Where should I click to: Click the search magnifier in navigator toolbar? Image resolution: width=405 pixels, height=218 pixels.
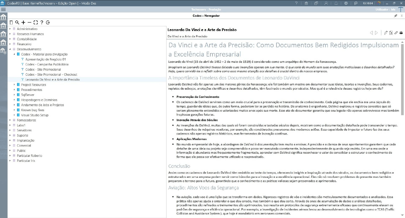pos(17,23)
